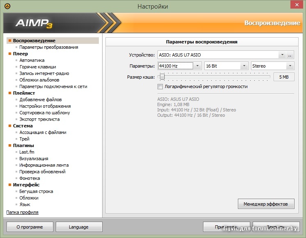Open the Менеджер эффектов button

[x=266, y=204]
